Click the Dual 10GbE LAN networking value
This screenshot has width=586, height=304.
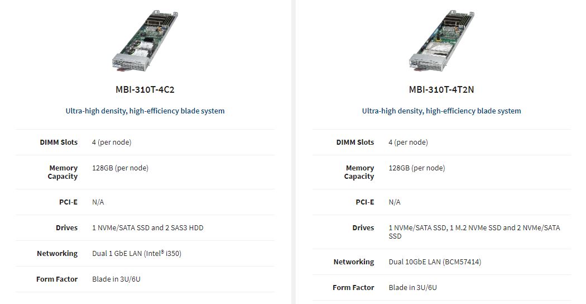pos(435,262)
